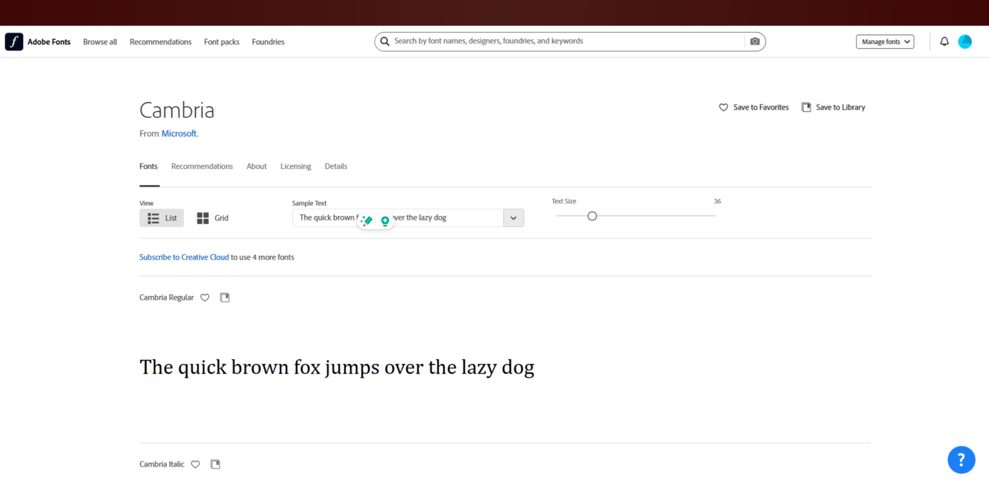The height and width of the screenshot is (482, 989).
Task: Favorite Cambria Regular with the heart icon
Action: tap(205, 298)
